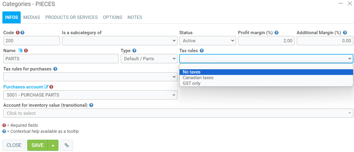The height and width of the screenshot is (152, 354).
Task: Choose 'Canadian taxes' from the dropdown list
Action: point(198,78)
